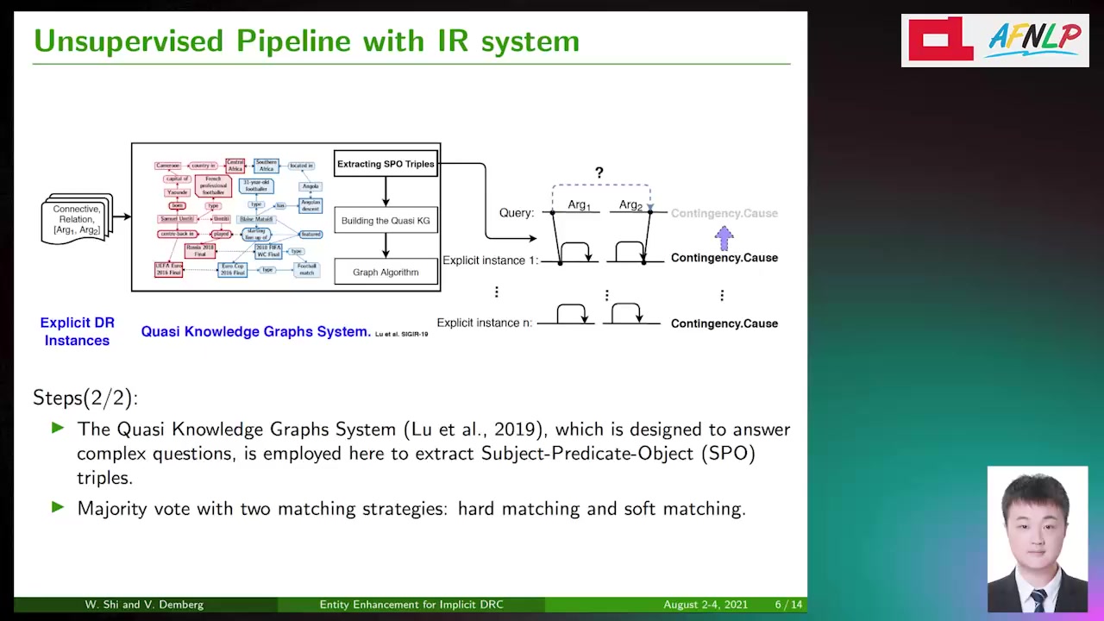Screen dimensions: 1104x621
Task: Click the 'Extracting SPO Triples' box
Action: [386, 163]
